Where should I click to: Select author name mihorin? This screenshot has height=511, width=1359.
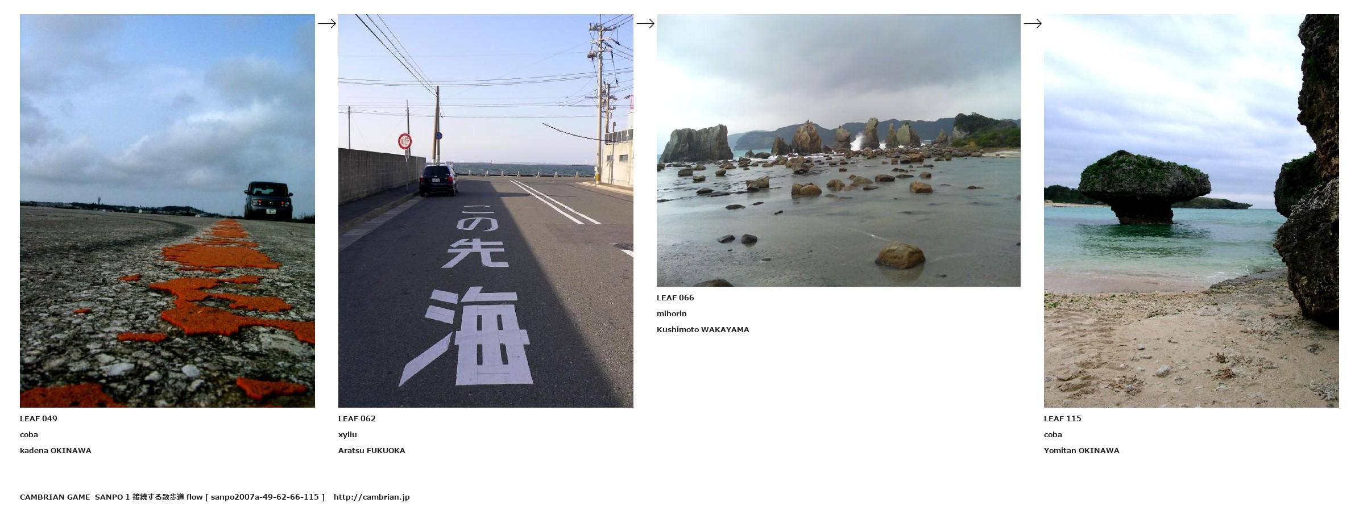[672, 313]
